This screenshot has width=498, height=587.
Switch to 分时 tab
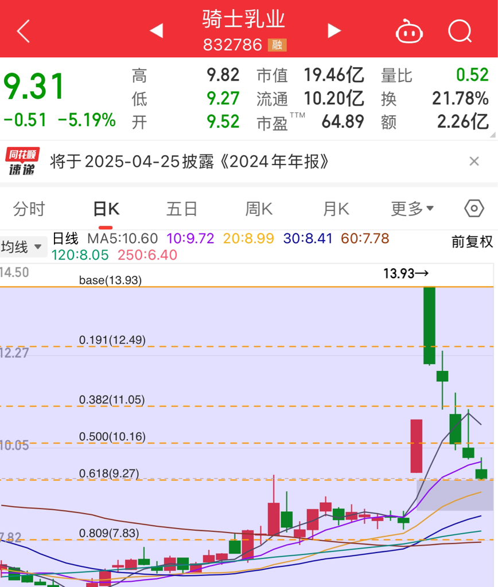coord(29,209)
